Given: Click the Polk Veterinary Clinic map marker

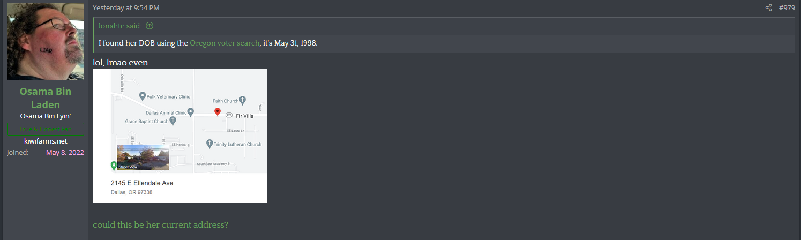Looking at the screenshot, I should tap(143, 96).
